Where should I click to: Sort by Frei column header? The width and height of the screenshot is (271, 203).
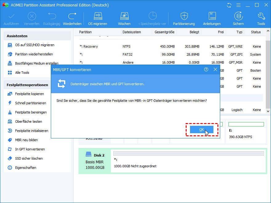tap(221, 32)
